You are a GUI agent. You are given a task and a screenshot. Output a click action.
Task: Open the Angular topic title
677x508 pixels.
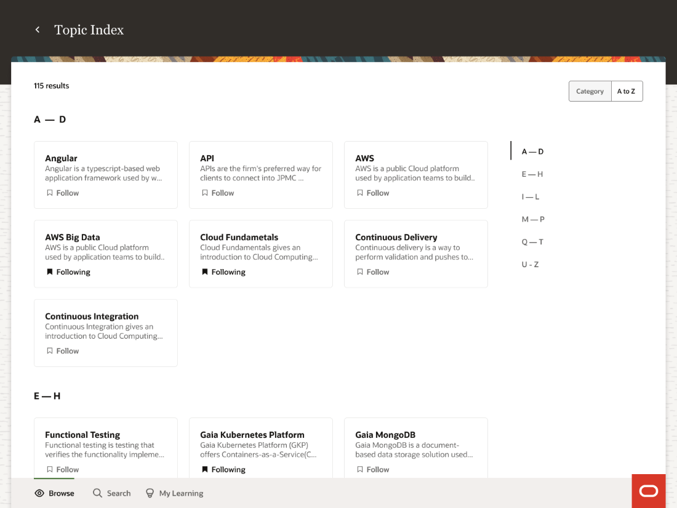tap(62, 158)
